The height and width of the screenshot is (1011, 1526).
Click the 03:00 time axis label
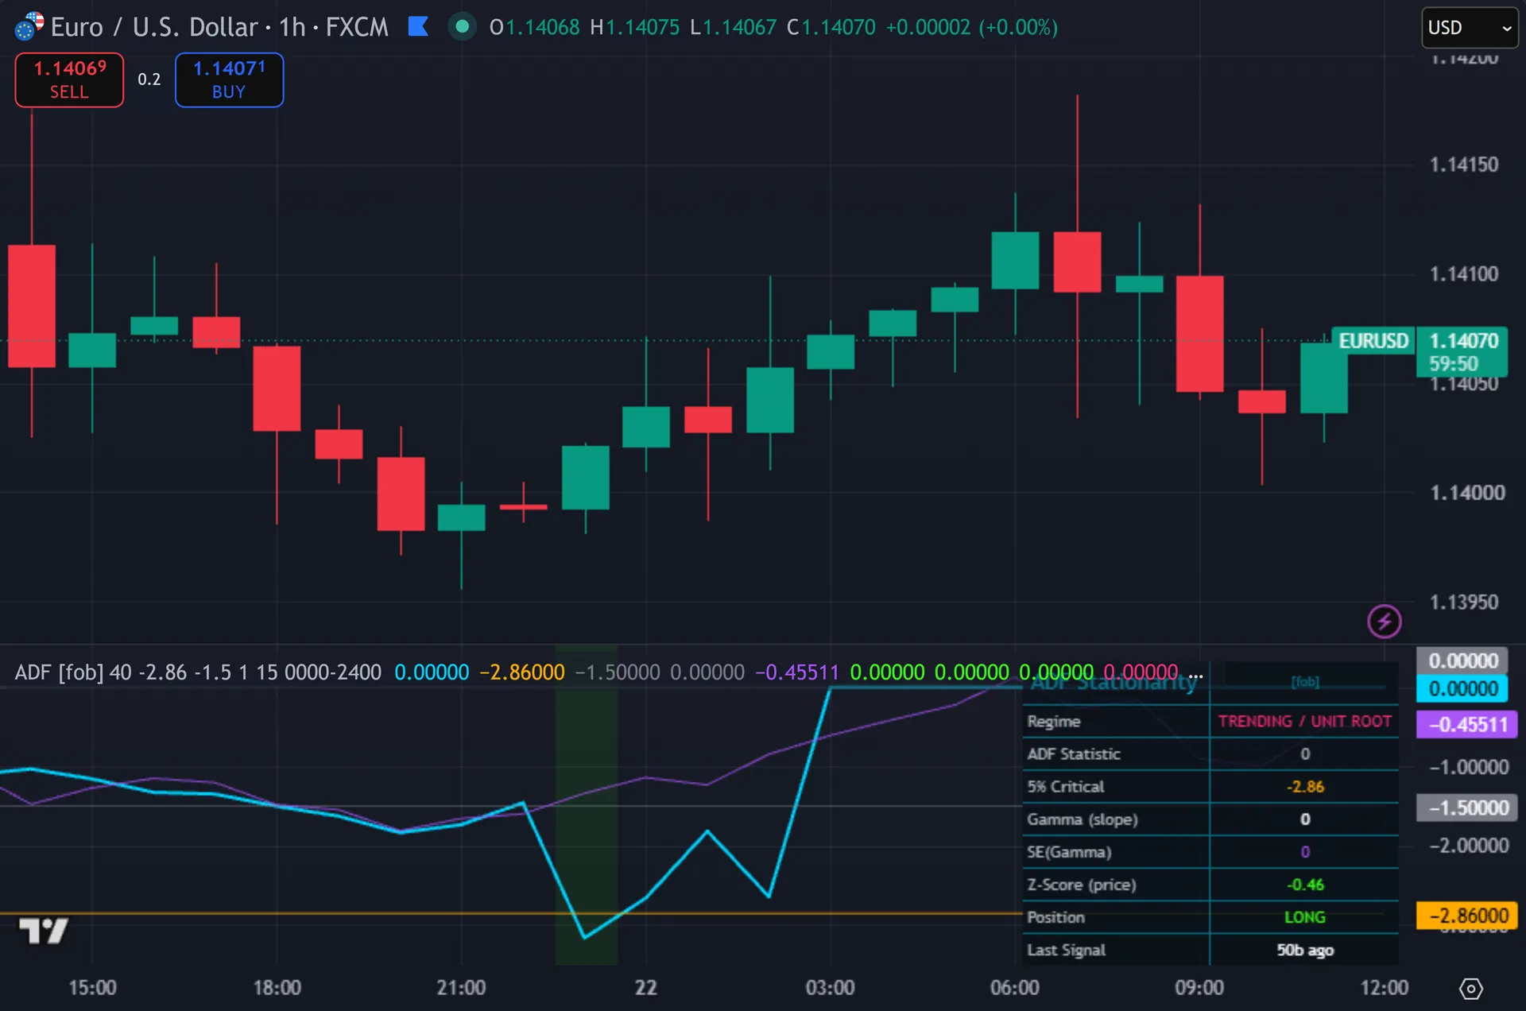click(830, 988)
